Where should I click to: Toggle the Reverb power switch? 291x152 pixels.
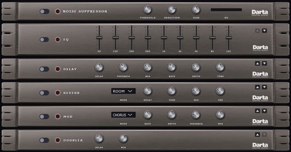[x=44, y=93]
